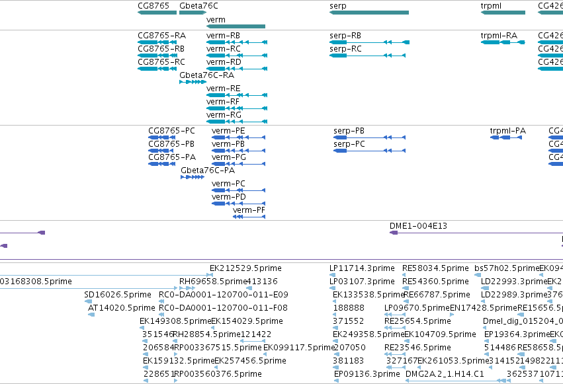Click transcript verm-RG

237,122
